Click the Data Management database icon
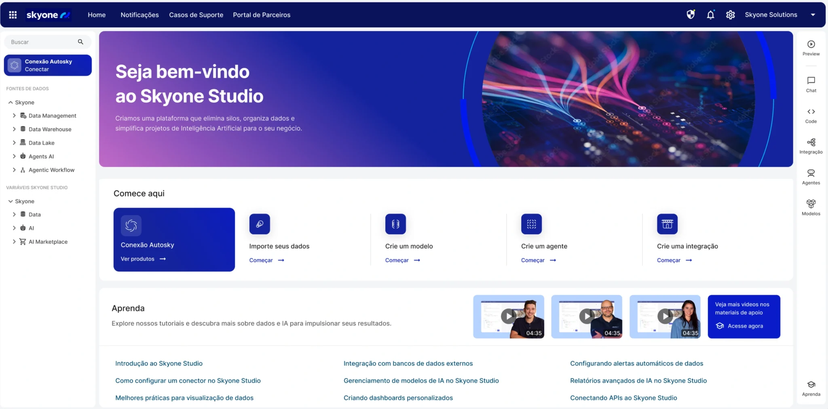828x409 pixels. click(x=23, y=116)
